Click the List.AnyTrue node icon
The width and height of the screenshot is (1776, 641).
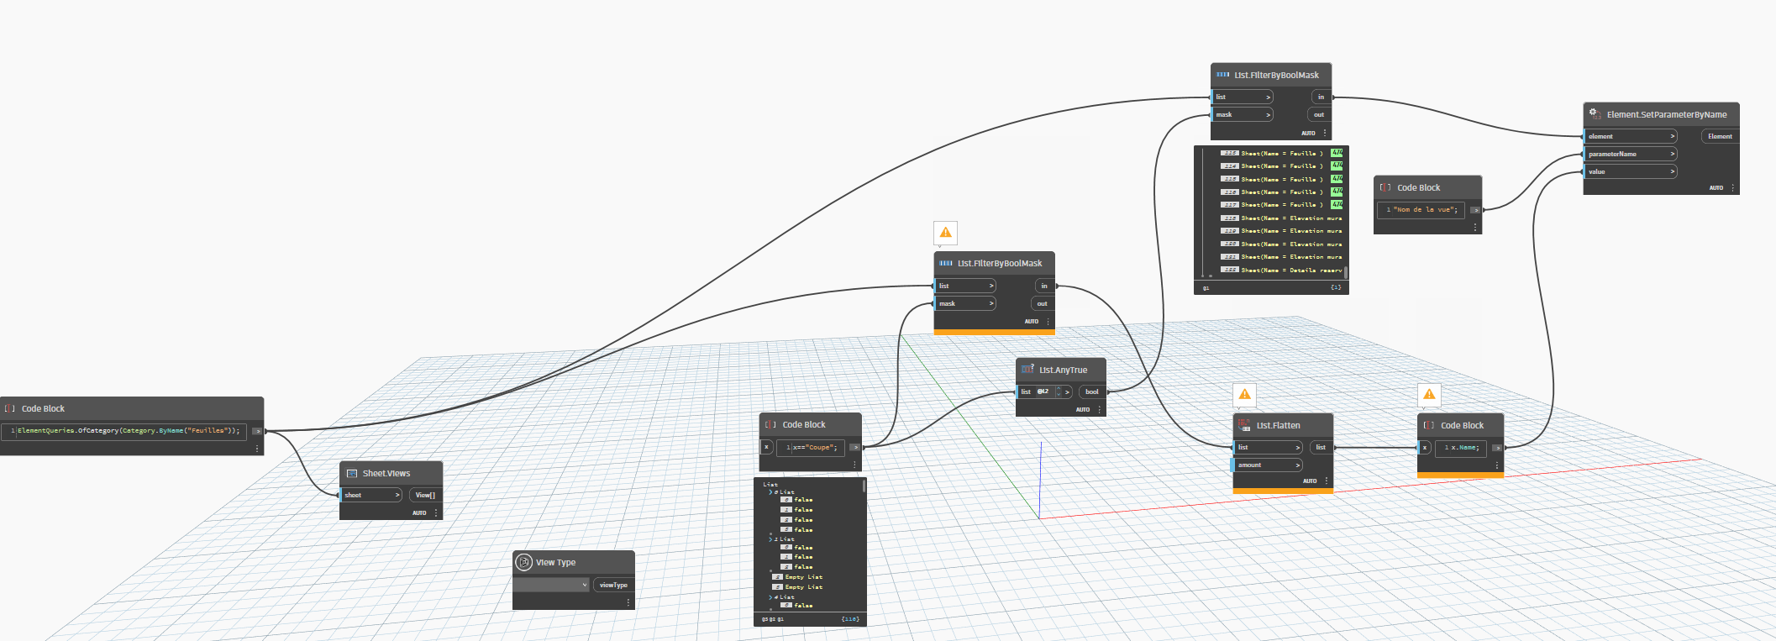tap(1027, 370)
